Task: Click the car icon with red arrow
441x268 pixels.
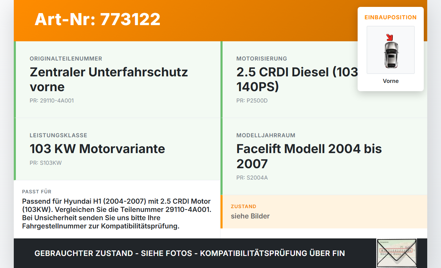Action: tap(391, 50)
